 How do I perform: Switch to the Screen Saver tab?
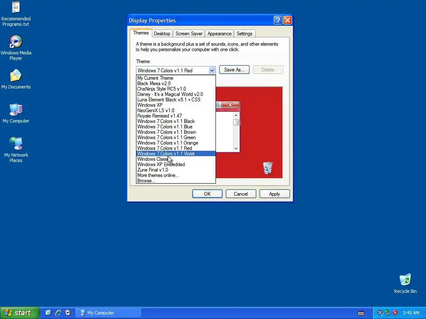click(x=189, y=34)
